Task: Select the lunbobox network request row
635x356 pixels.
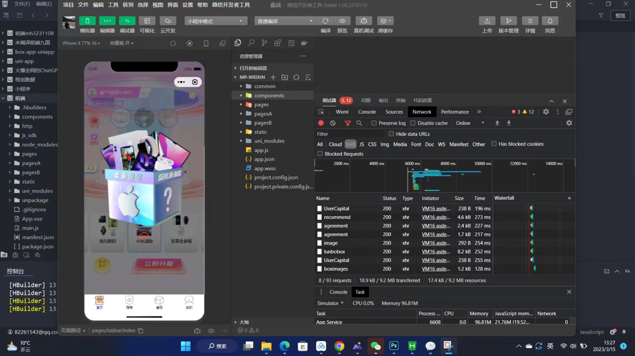Action: [334, 252]
